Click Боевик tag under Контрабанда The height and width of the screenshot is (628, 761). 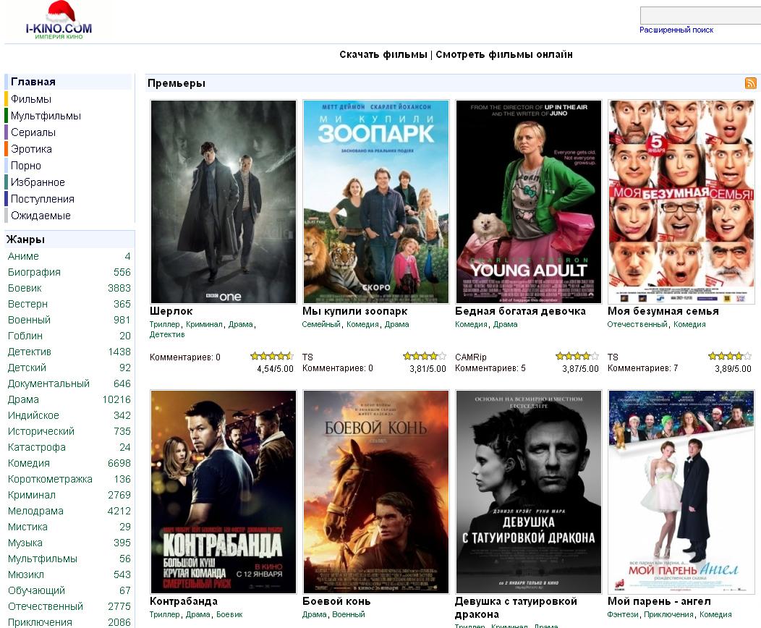pyautogui.click(x=229, y=614)
